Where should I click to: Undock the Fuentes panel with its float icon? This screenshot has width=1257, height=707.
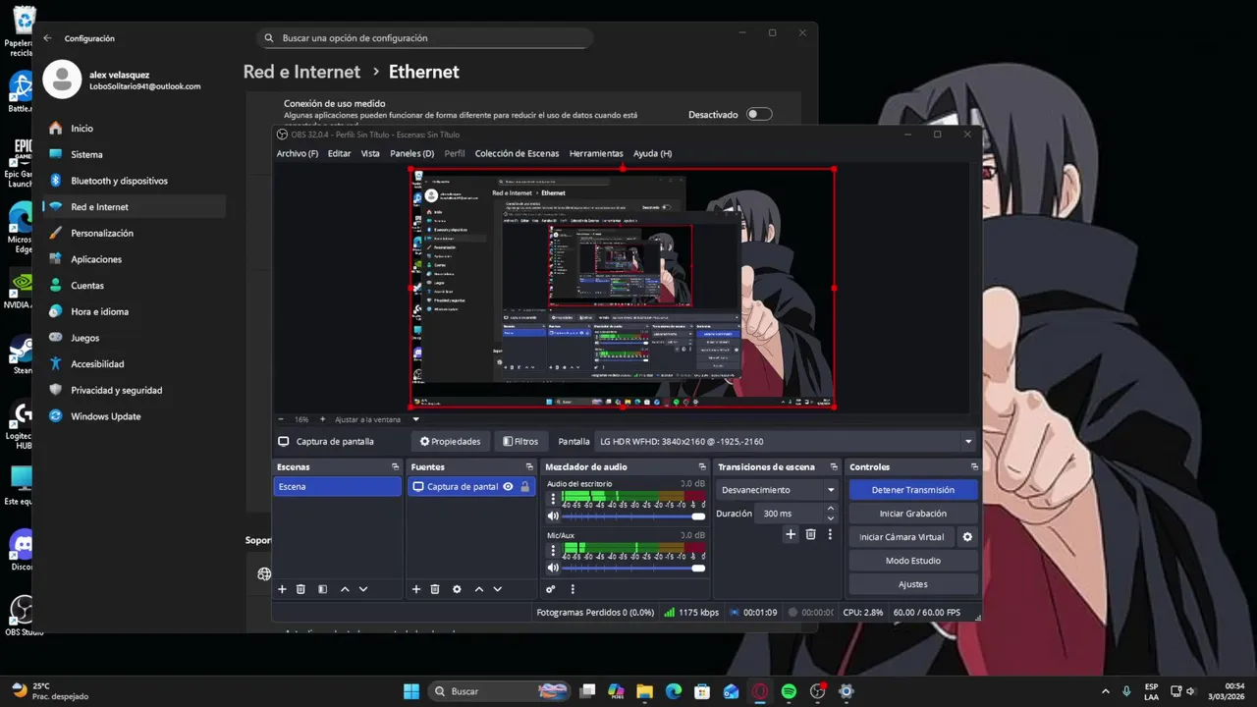click(529, 467)
